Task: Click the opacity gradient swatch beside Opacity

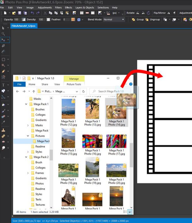Action: click(24, 20)
